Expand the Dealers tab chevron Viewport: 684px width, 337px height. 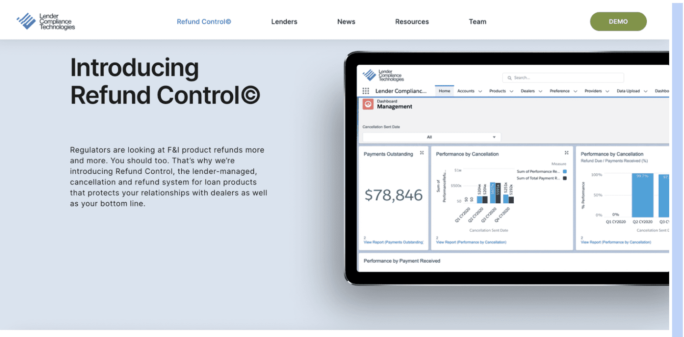pyautogui.click(x=540, y=91)
